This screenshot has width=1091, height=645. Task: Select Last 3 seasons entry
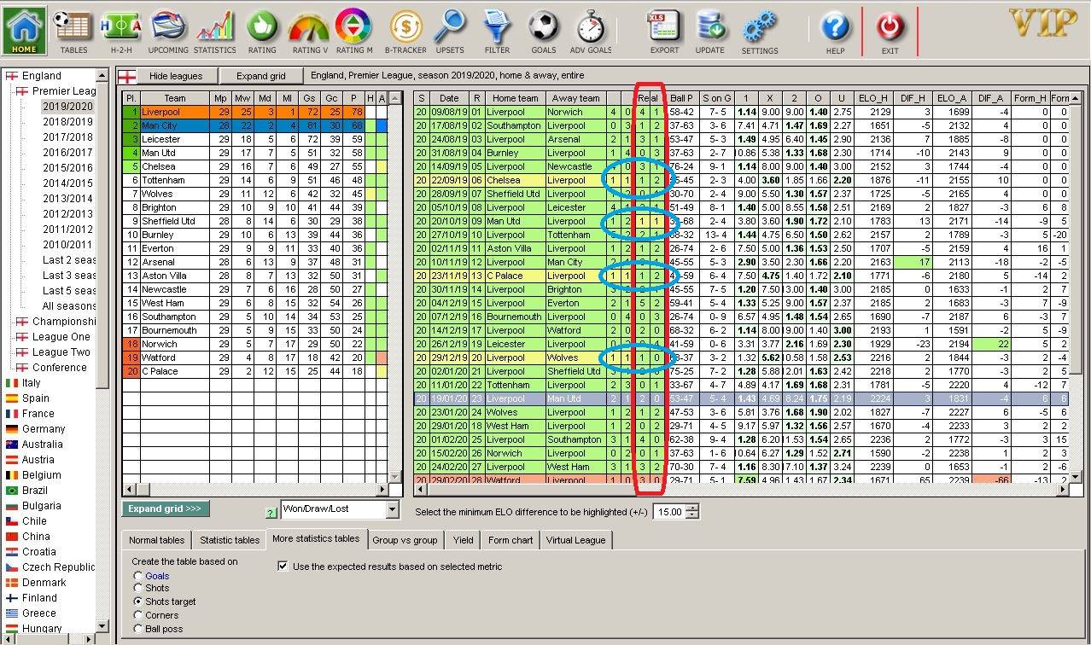pos(69,276)
